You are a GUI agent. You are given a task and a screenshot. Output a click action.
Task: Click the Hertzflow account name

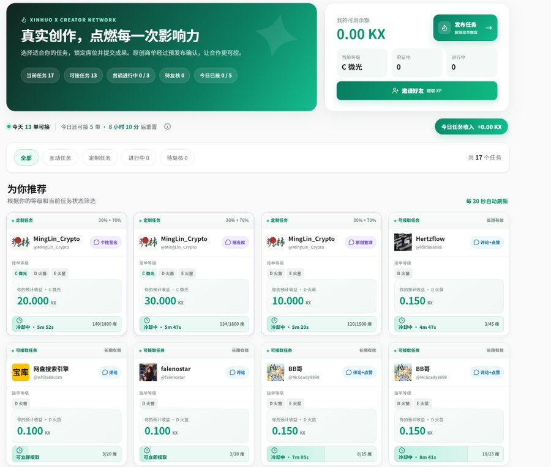click(x=430, y=239)
